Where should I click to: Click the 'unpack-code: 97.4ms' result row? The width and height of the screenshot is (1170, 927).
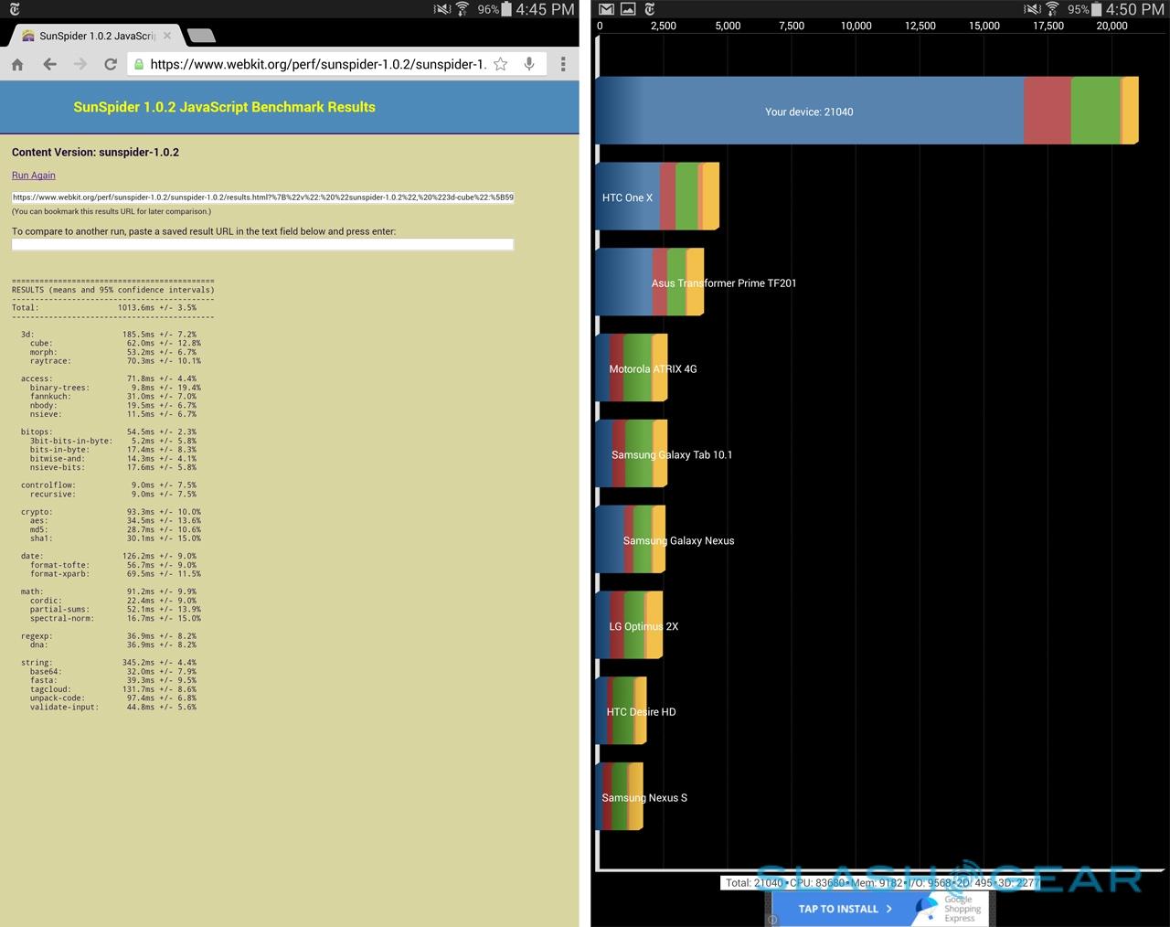(113, 698)
